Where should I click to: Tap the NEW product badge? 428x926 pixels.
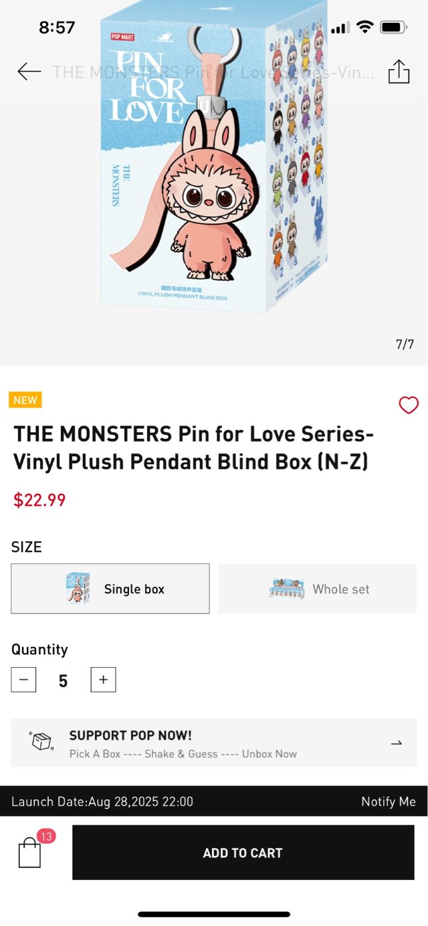[x=25, y=400]
